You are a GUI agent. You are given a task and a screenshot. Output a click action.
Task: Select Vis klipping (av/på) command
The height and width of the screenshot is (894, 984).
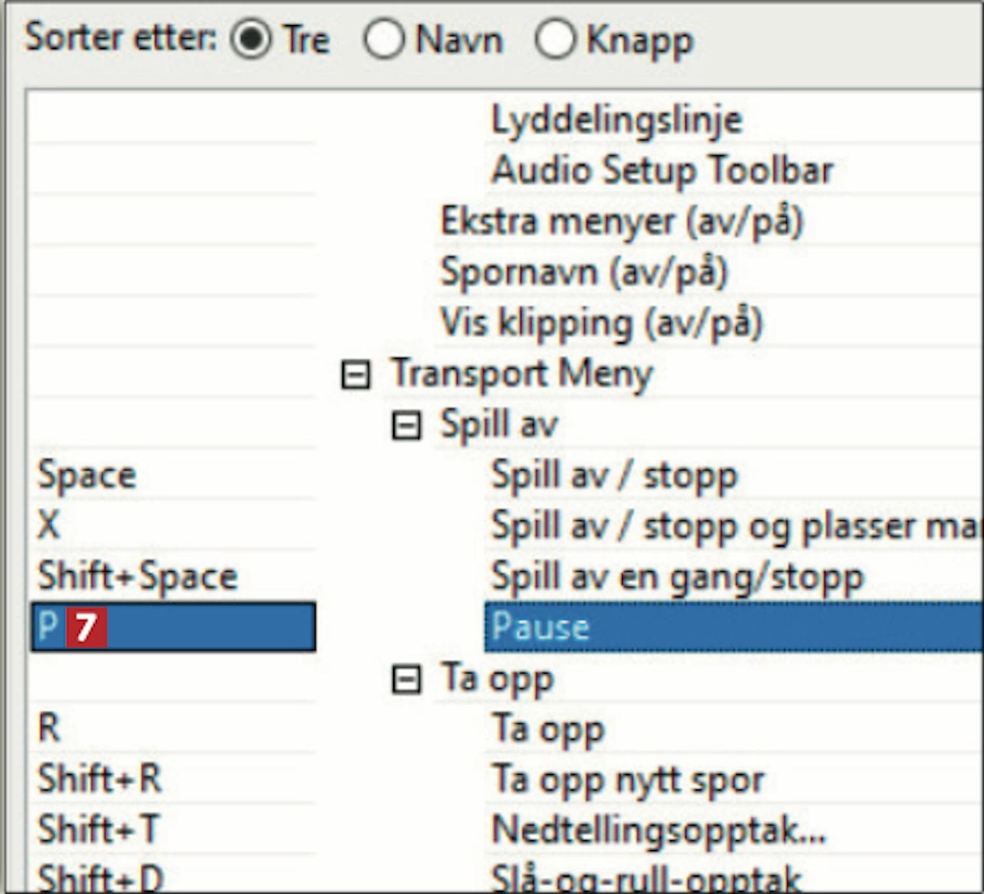tap(601, 324)
